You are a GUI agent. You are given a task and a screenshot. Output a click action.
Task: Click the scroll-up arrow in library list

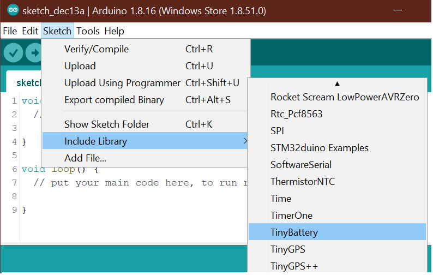click(337, 83)
